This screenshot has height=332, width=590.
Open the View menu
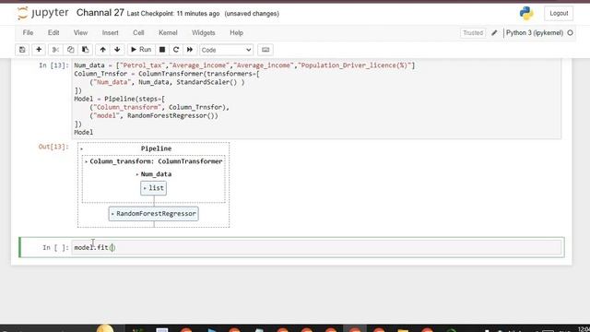(x=80, y=33)
